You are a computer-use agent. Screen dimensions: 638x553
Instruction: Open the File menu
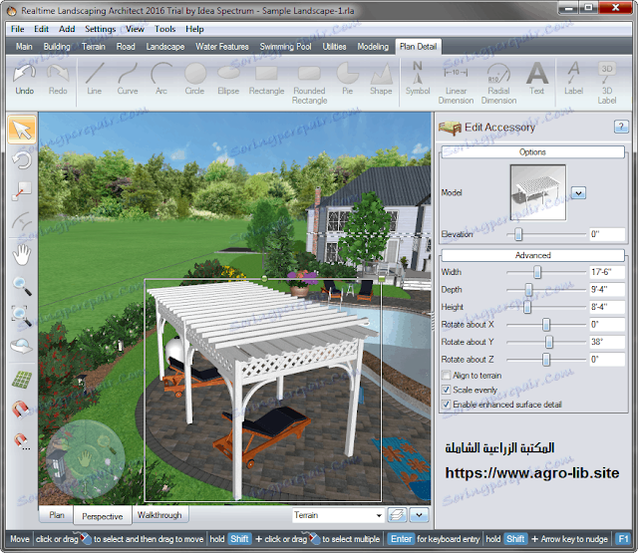pos(18,29)
